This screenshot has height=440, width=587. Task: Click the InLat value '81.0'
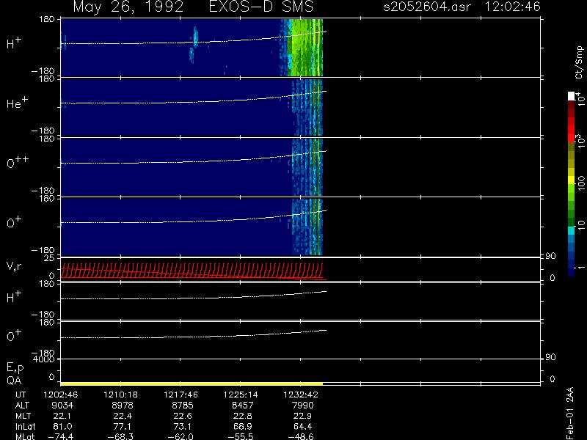pyautogui.click(x=62, y=427)
